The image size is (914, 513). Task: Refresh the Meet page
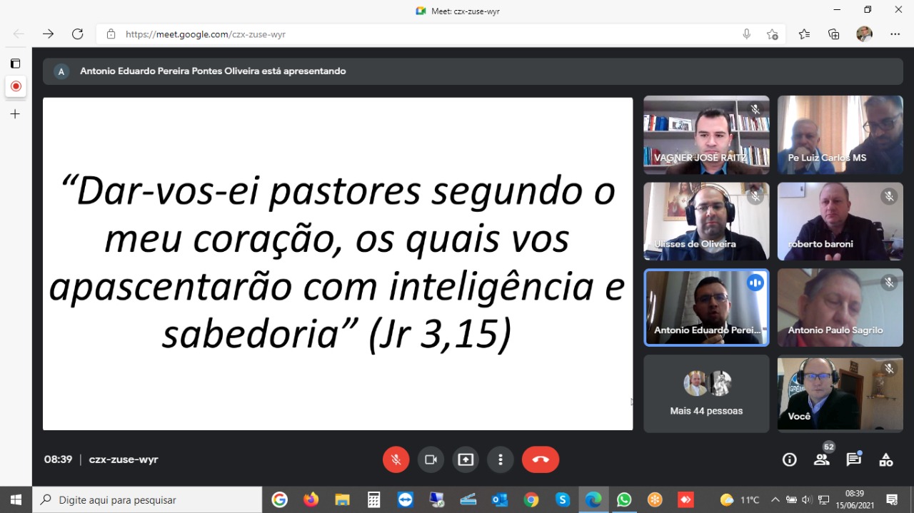click(x=78, y=34)
